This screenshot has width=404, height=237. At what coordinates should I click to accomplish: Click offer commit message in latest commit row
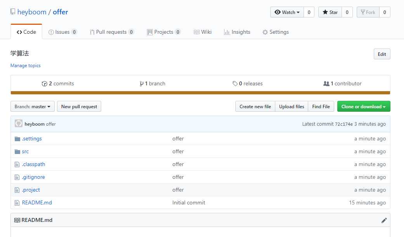click(x=51, y=124)
